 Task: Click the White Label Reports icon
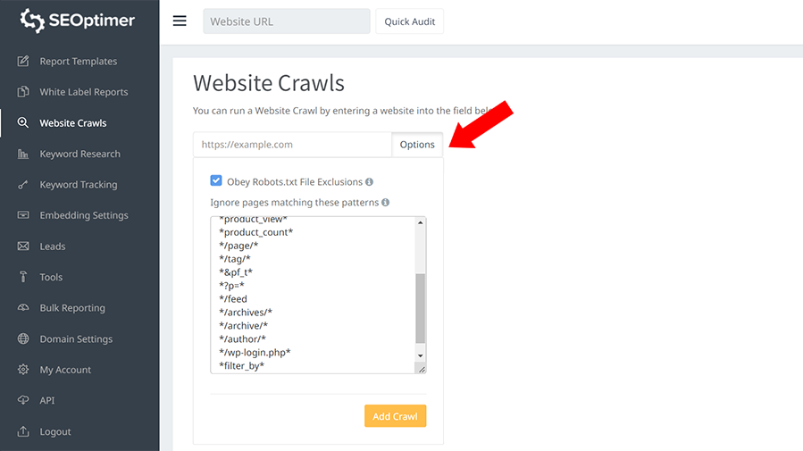tap(22, 92)
